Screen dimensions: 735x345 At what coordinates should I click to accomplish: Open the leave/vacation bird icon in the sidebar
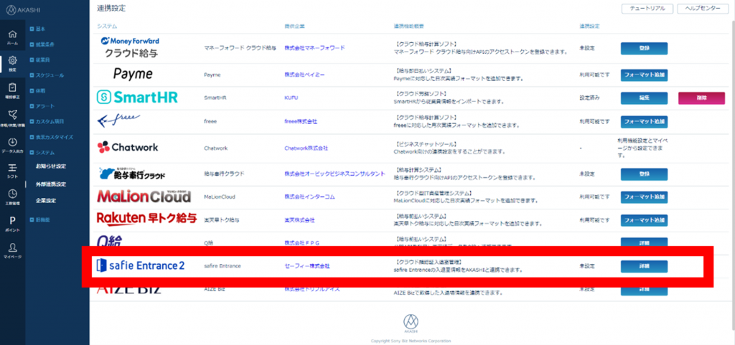pyautogui.click(x=13, y=118)
